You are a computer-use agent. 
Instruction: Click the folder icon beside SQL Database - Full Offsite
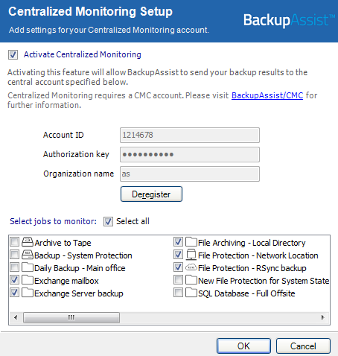coord(191,293)
